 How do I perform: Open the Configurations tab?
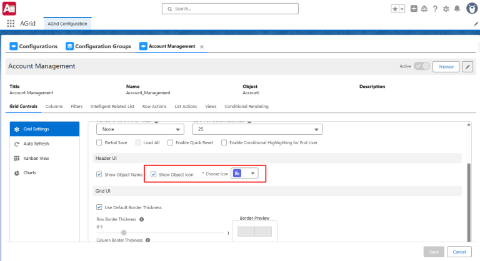(x=34, y=46)
